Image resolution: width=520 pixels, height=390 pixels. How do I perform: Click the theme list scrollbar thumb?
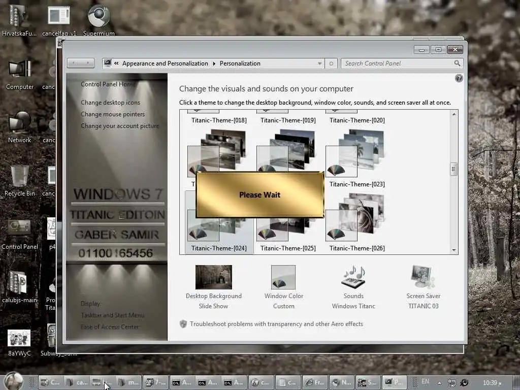pyautogui.click(x=453, y=169)
